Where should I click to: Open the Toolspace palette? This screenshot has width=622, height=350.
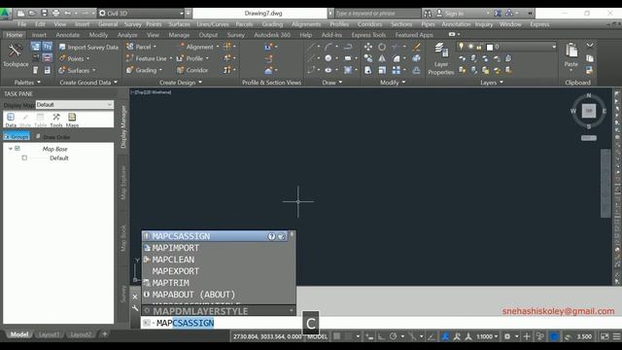point(16,55)
